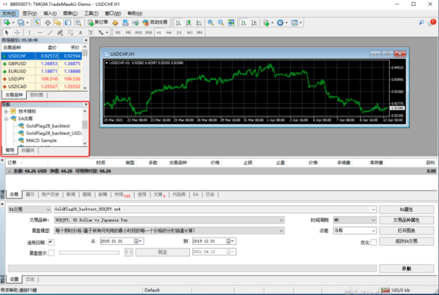The image size is (439, 295).
Task: Click the 打开图表 open chart button
Action: pyautogui.click(x=407, y=231)
